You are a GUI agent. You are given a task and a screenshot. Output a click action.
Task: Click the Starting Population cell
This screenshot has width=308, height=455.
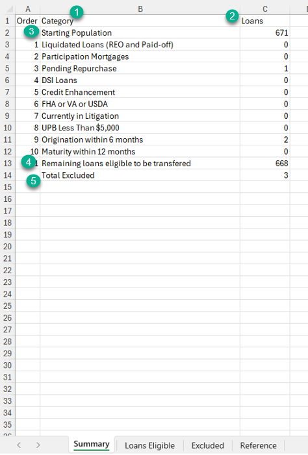tap(140, 33)
